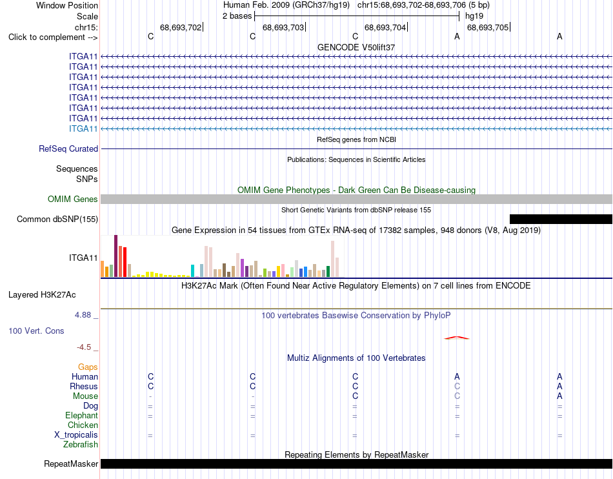Select the light blue ITGA11 transcript label

click(83, 128)
